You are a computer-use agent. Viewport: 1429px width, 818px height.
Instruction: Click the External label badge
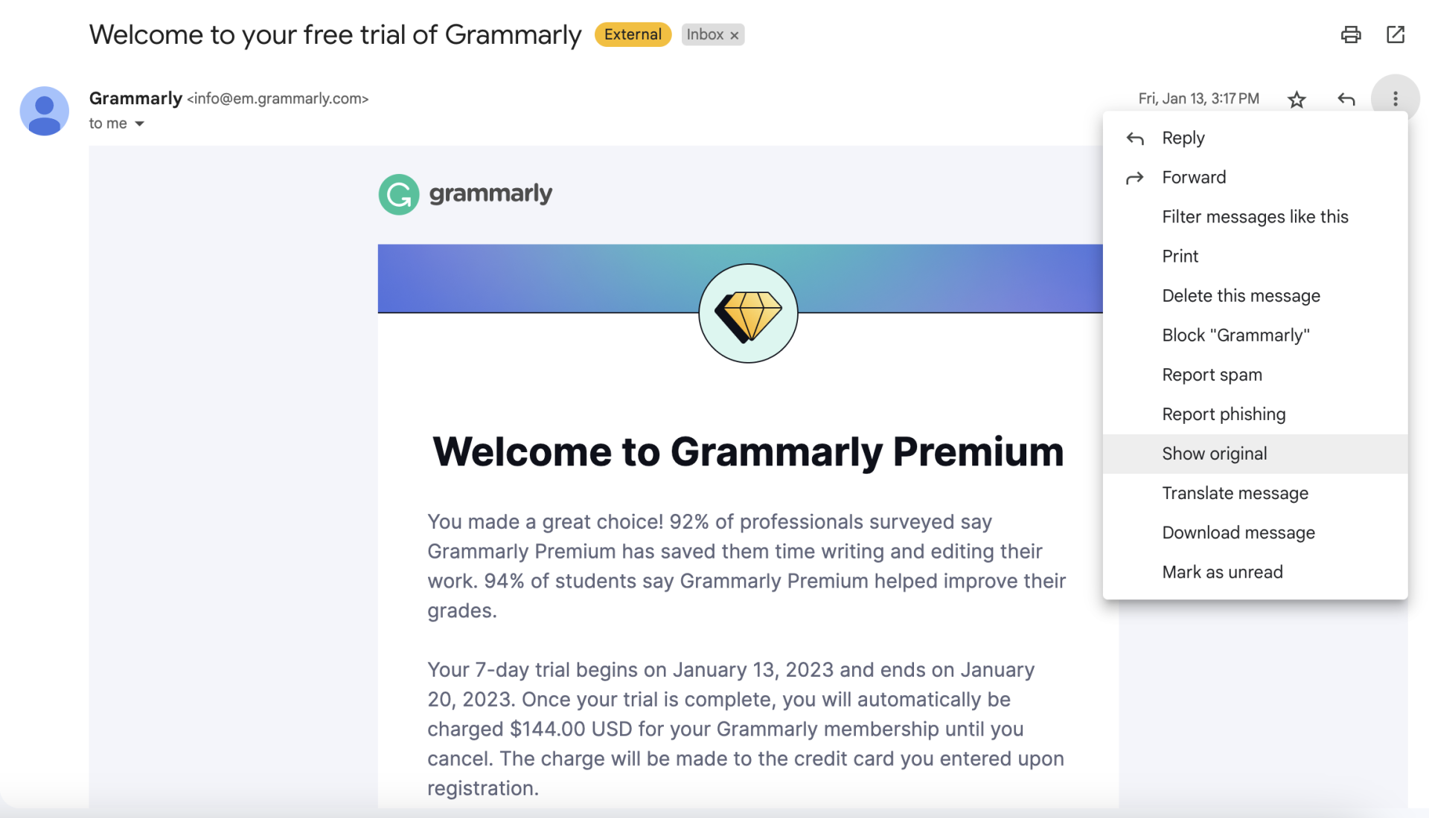coord(632,34)
